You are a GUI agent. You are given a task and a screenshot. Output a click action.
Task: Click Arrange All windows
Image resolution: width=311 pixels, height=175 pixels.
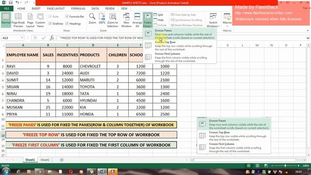[x=137, y=20]
